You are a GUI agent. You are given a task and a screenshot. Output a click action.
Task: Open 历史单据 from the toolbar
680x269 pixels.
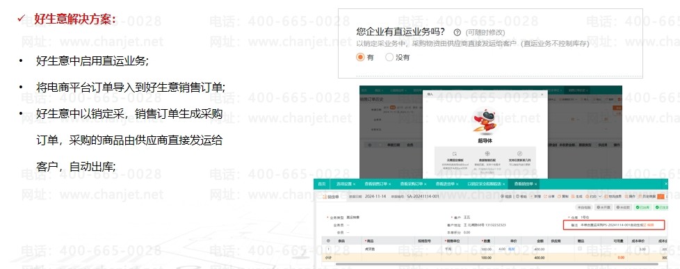[x=647, y=197]
